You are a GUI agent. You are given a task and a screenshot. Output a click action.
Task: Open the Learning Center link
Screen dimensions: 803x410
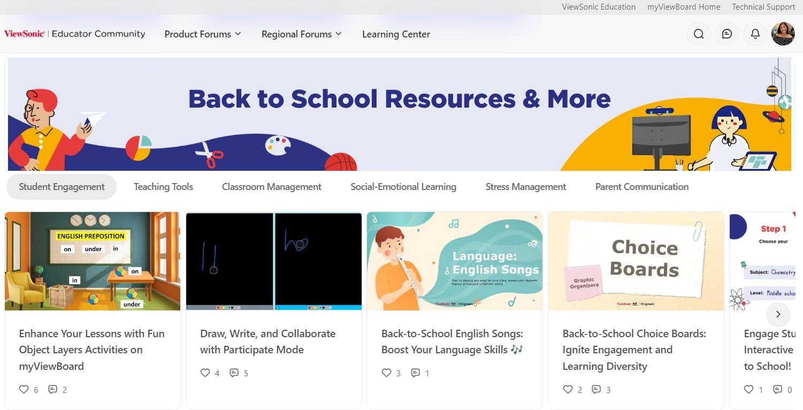396,34
